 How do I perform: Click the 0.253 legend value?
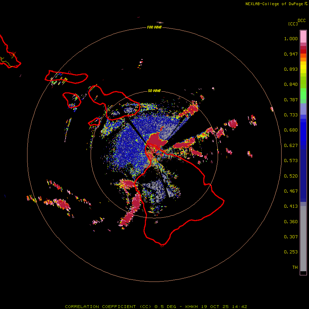[291, 252]
